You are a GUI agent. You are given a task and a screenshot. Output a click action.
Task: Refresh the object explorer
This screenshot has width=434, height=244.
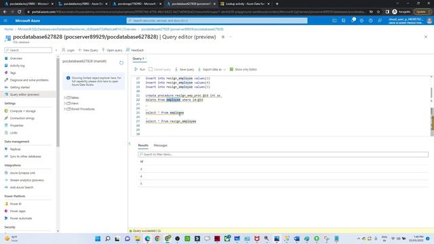[121, 63]
